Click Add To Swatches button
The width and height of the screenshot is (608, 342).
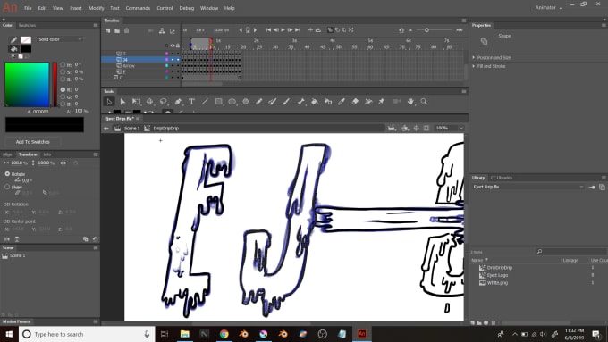click(x=32, y=142)
